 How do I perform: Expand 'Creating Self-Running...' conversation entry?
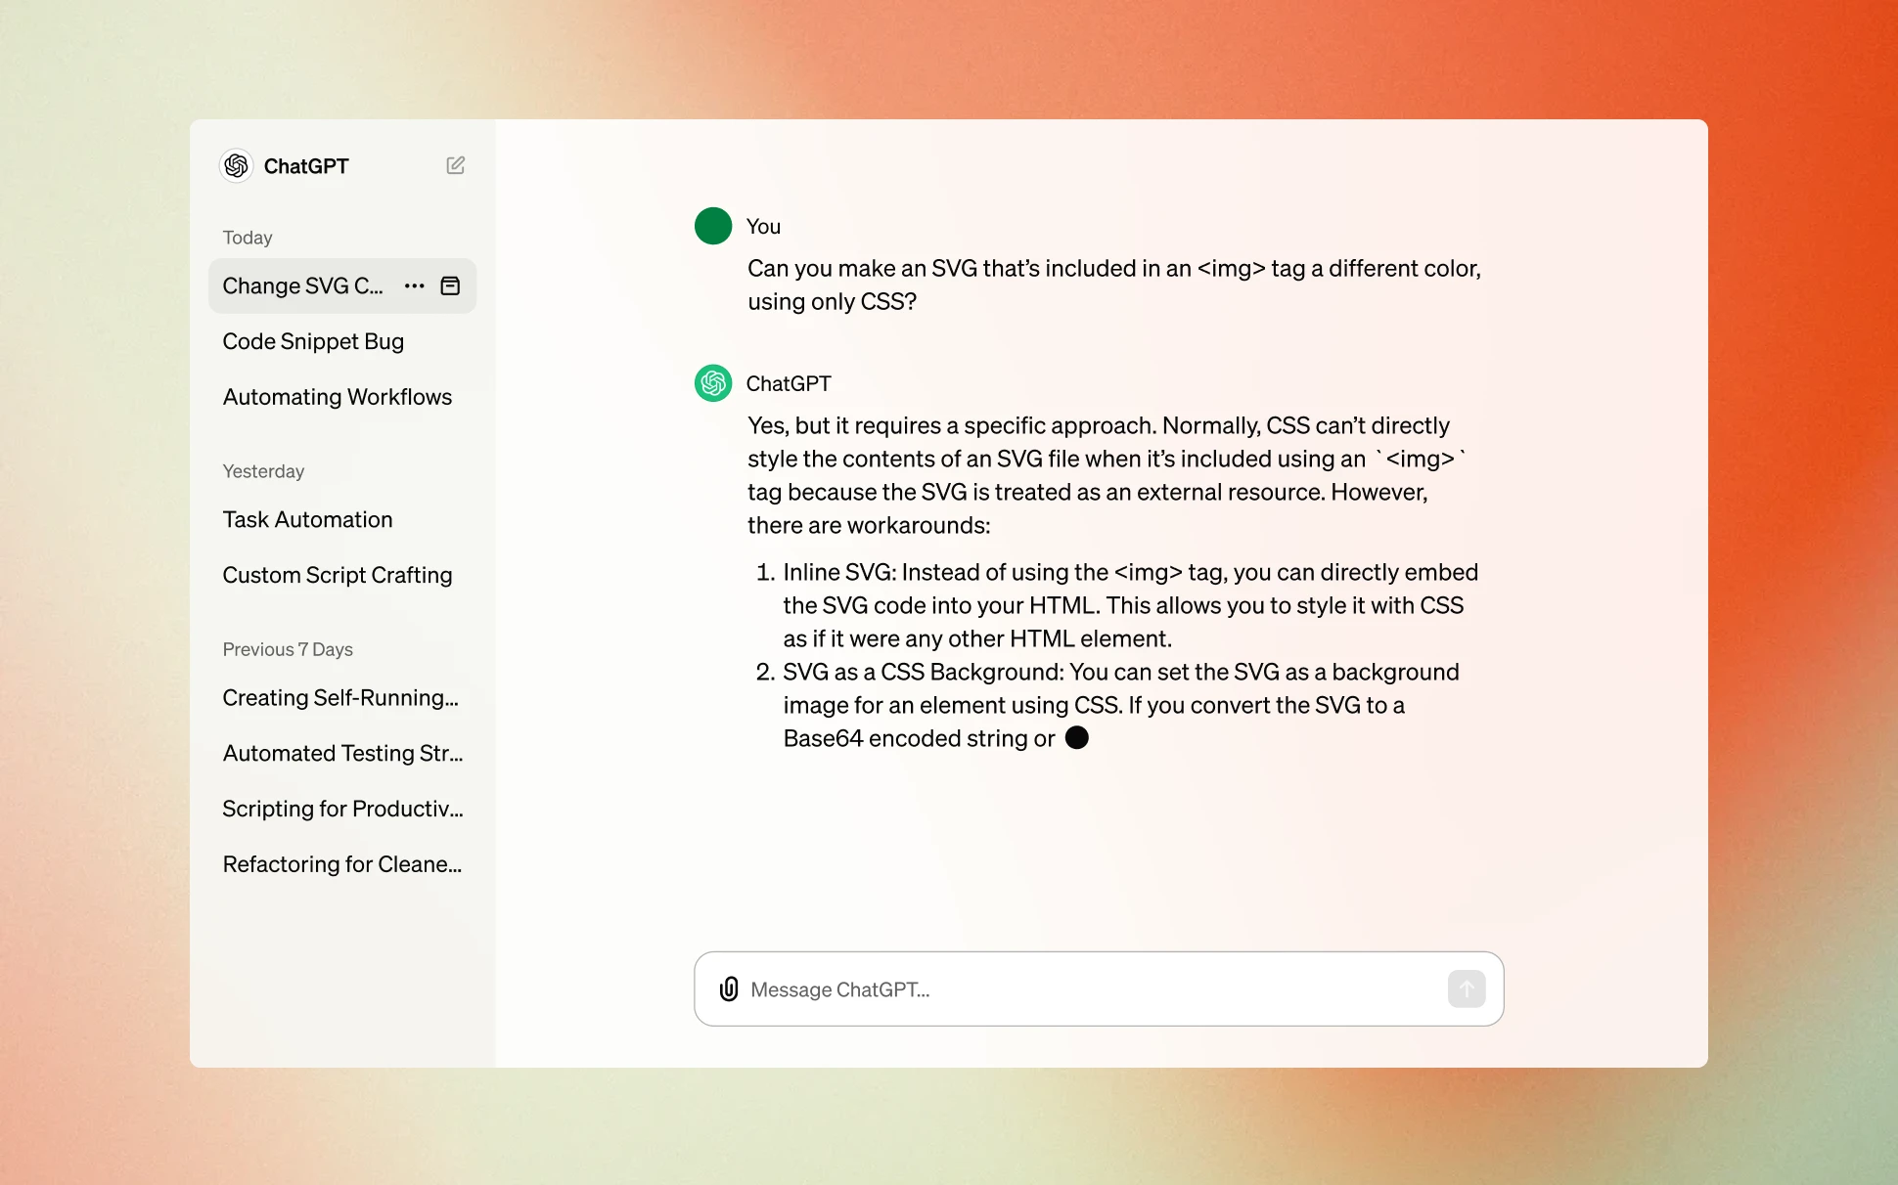[x=339, y=696]
